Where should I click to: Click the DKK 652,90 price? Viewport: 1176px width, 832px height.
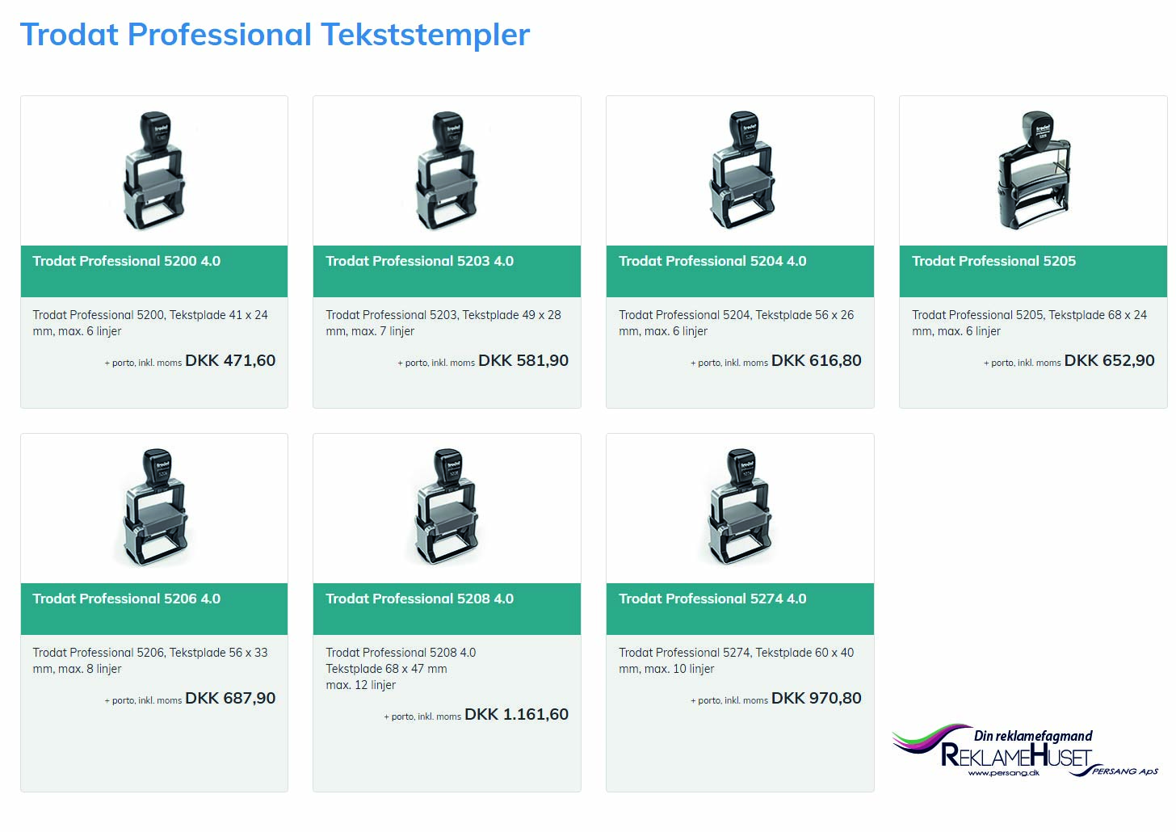[x=1110, y=360]
